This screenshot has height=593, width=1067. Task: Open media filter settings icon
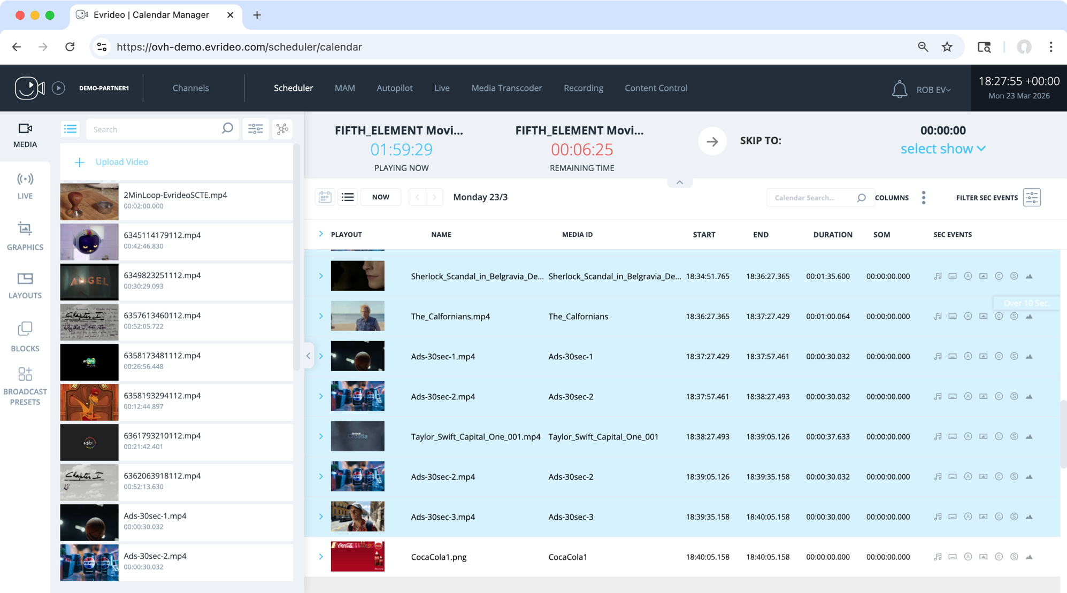(255, 129)
